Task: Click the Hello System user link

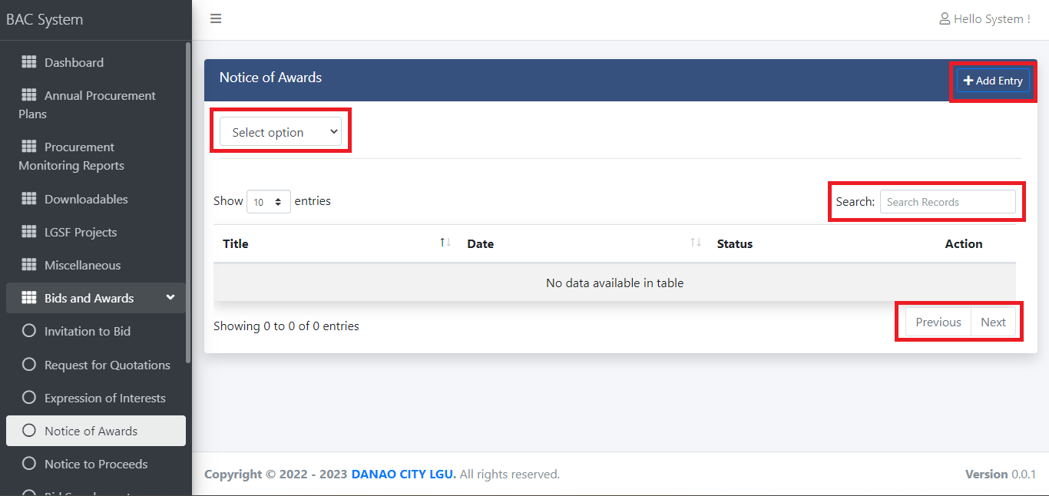Action: coord(984,18)
